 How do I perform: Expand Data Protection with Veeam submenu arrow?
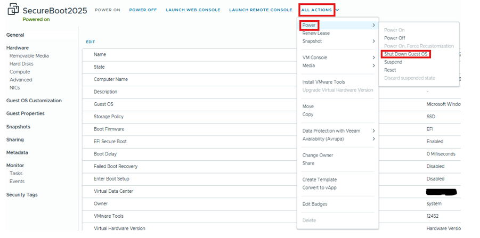tap(374, 131)
